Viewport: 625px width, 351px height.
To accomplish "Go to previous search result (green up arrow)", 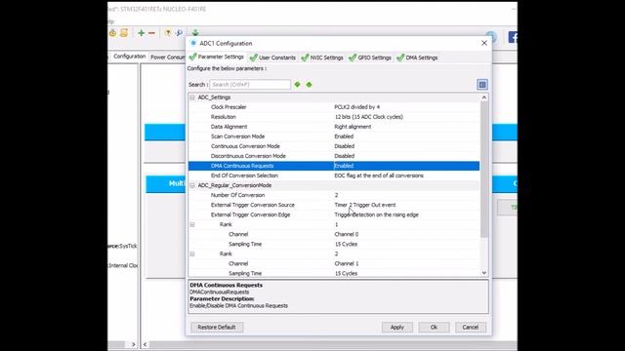I will [x=309, y=85].
